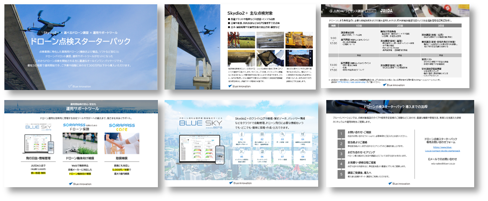
Task: Click the 導入までの流れ slide header
Action: (400, 107)
